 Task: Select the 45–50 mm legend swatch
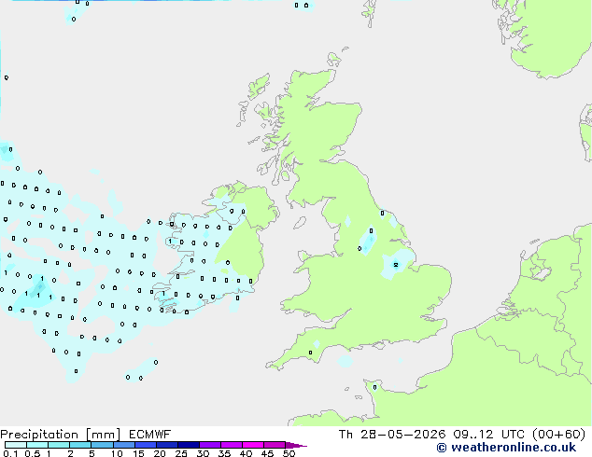click(x=275, y=445)
